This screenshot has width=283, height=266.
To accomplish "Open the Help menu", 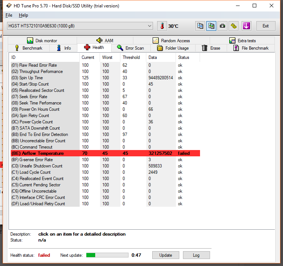I will pos(23,15).
